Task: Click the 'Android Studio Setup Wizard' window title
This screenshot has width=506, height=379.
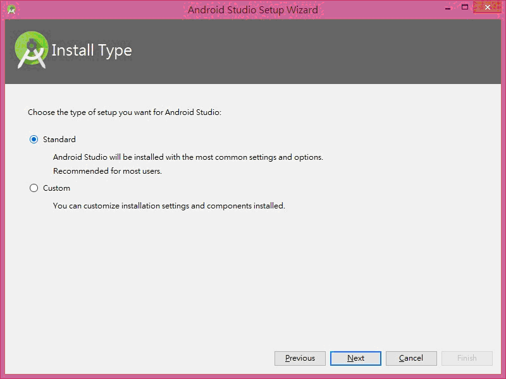Action: pyautogui.click(x=253, y=9)
